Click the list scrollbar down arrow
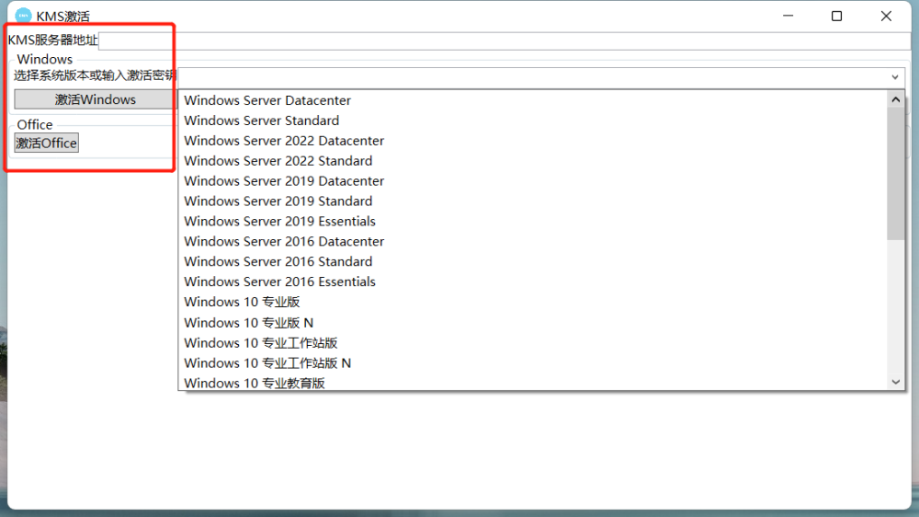The height and width of the screenshot is (517, 919). [x=895, y=382]
